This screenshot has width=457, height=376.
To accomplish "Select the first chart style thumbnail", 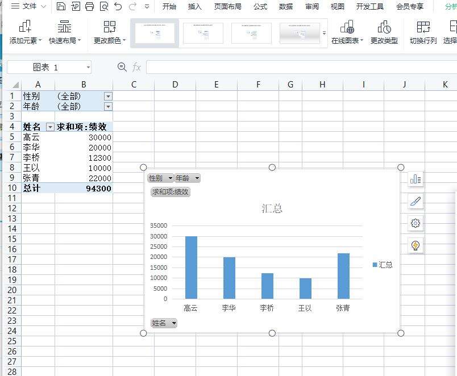I will point(155,33).
